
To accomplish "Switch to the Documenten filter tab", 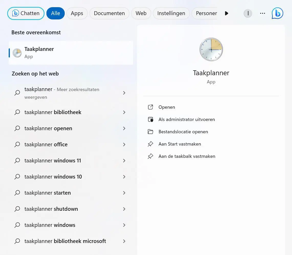I will pyautogui.click(x=109, y=13).
